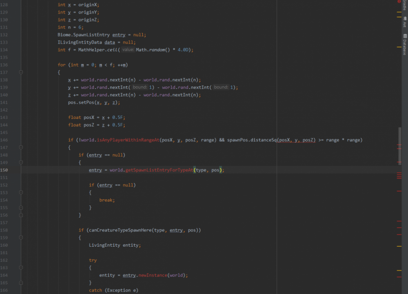Click 'range * range' at end of line 146

(x=343, y=140)
